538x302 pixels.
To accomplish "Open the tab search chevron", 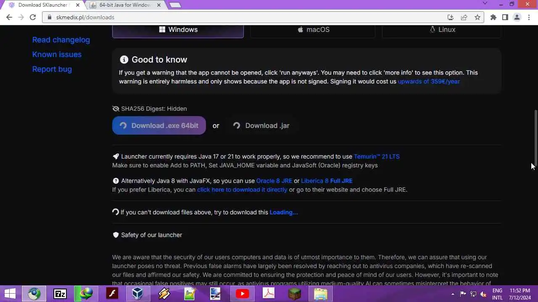I will [x=485, y=3].
